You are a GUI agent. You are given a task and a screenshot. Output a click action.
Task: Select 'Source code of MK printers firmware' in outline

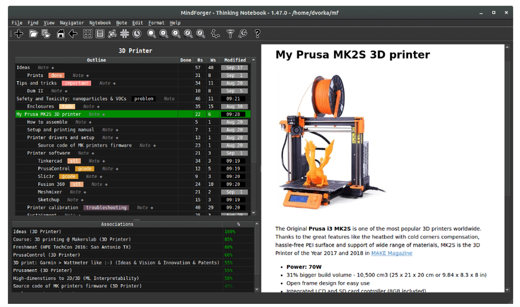pyautogui.click(x=133, y=145)
